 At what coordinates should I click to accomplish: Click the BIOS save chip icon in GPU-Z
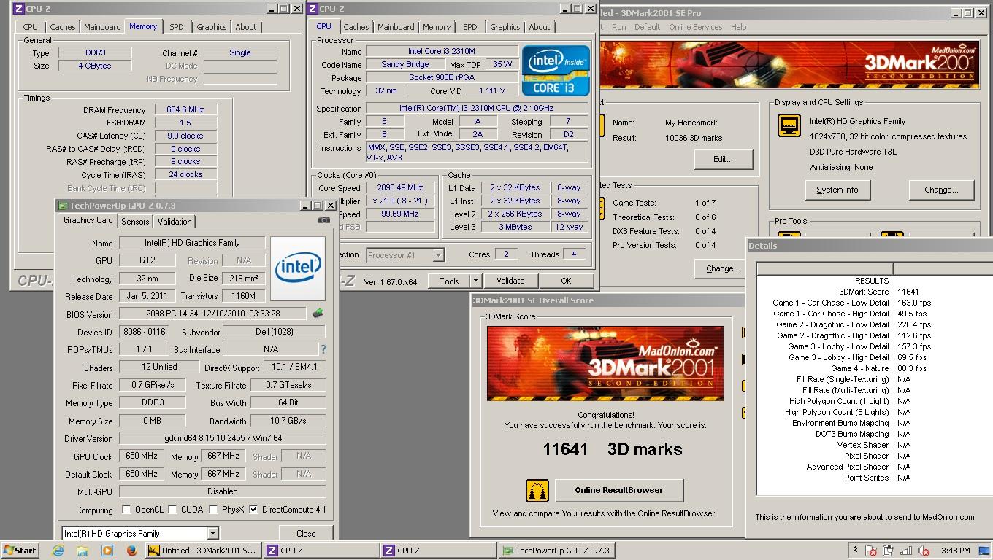318,314
